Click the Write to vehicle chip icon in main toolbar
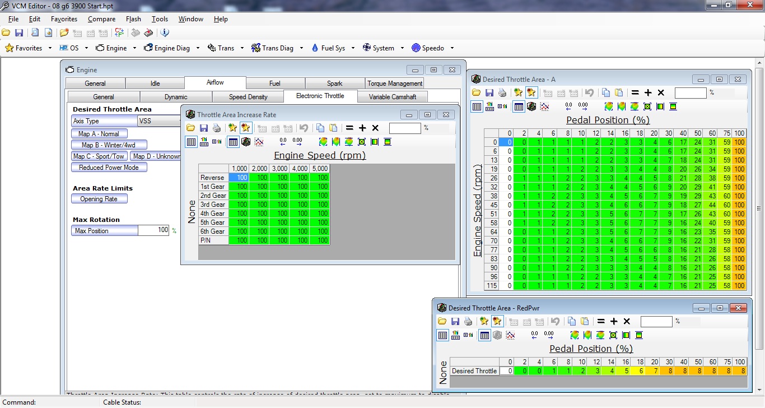Screen dimensions: 765x408 pos(148,33)
